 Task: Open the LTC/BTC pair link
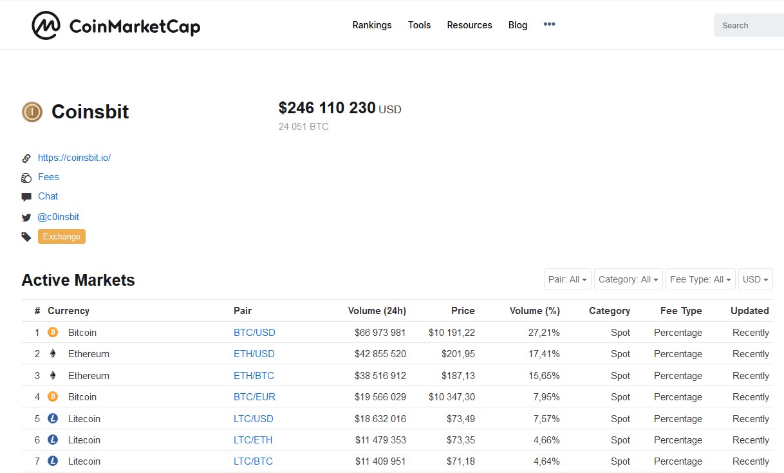coord(253,461)
